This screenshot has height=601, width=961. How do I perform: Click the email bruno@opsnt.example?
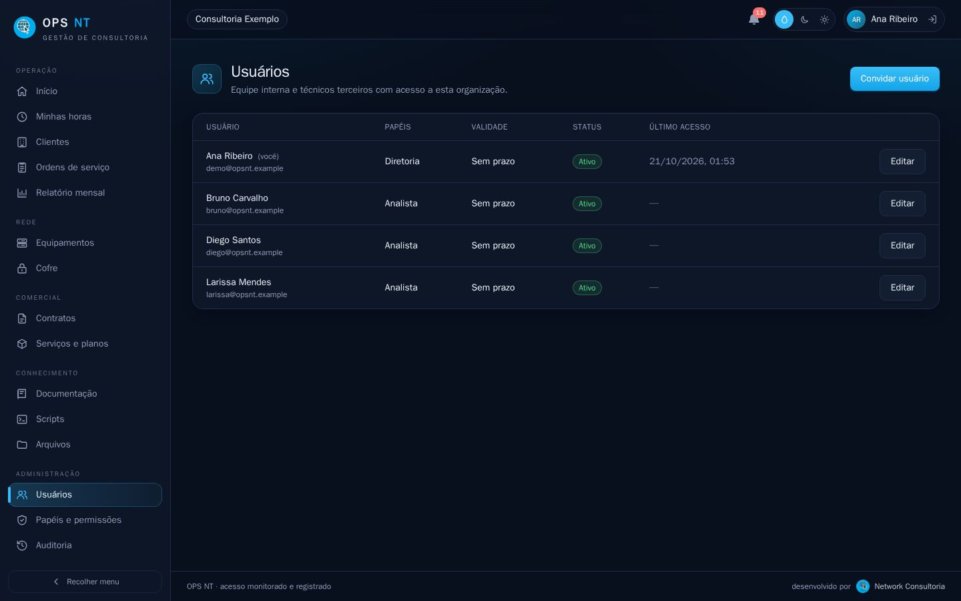245,210
